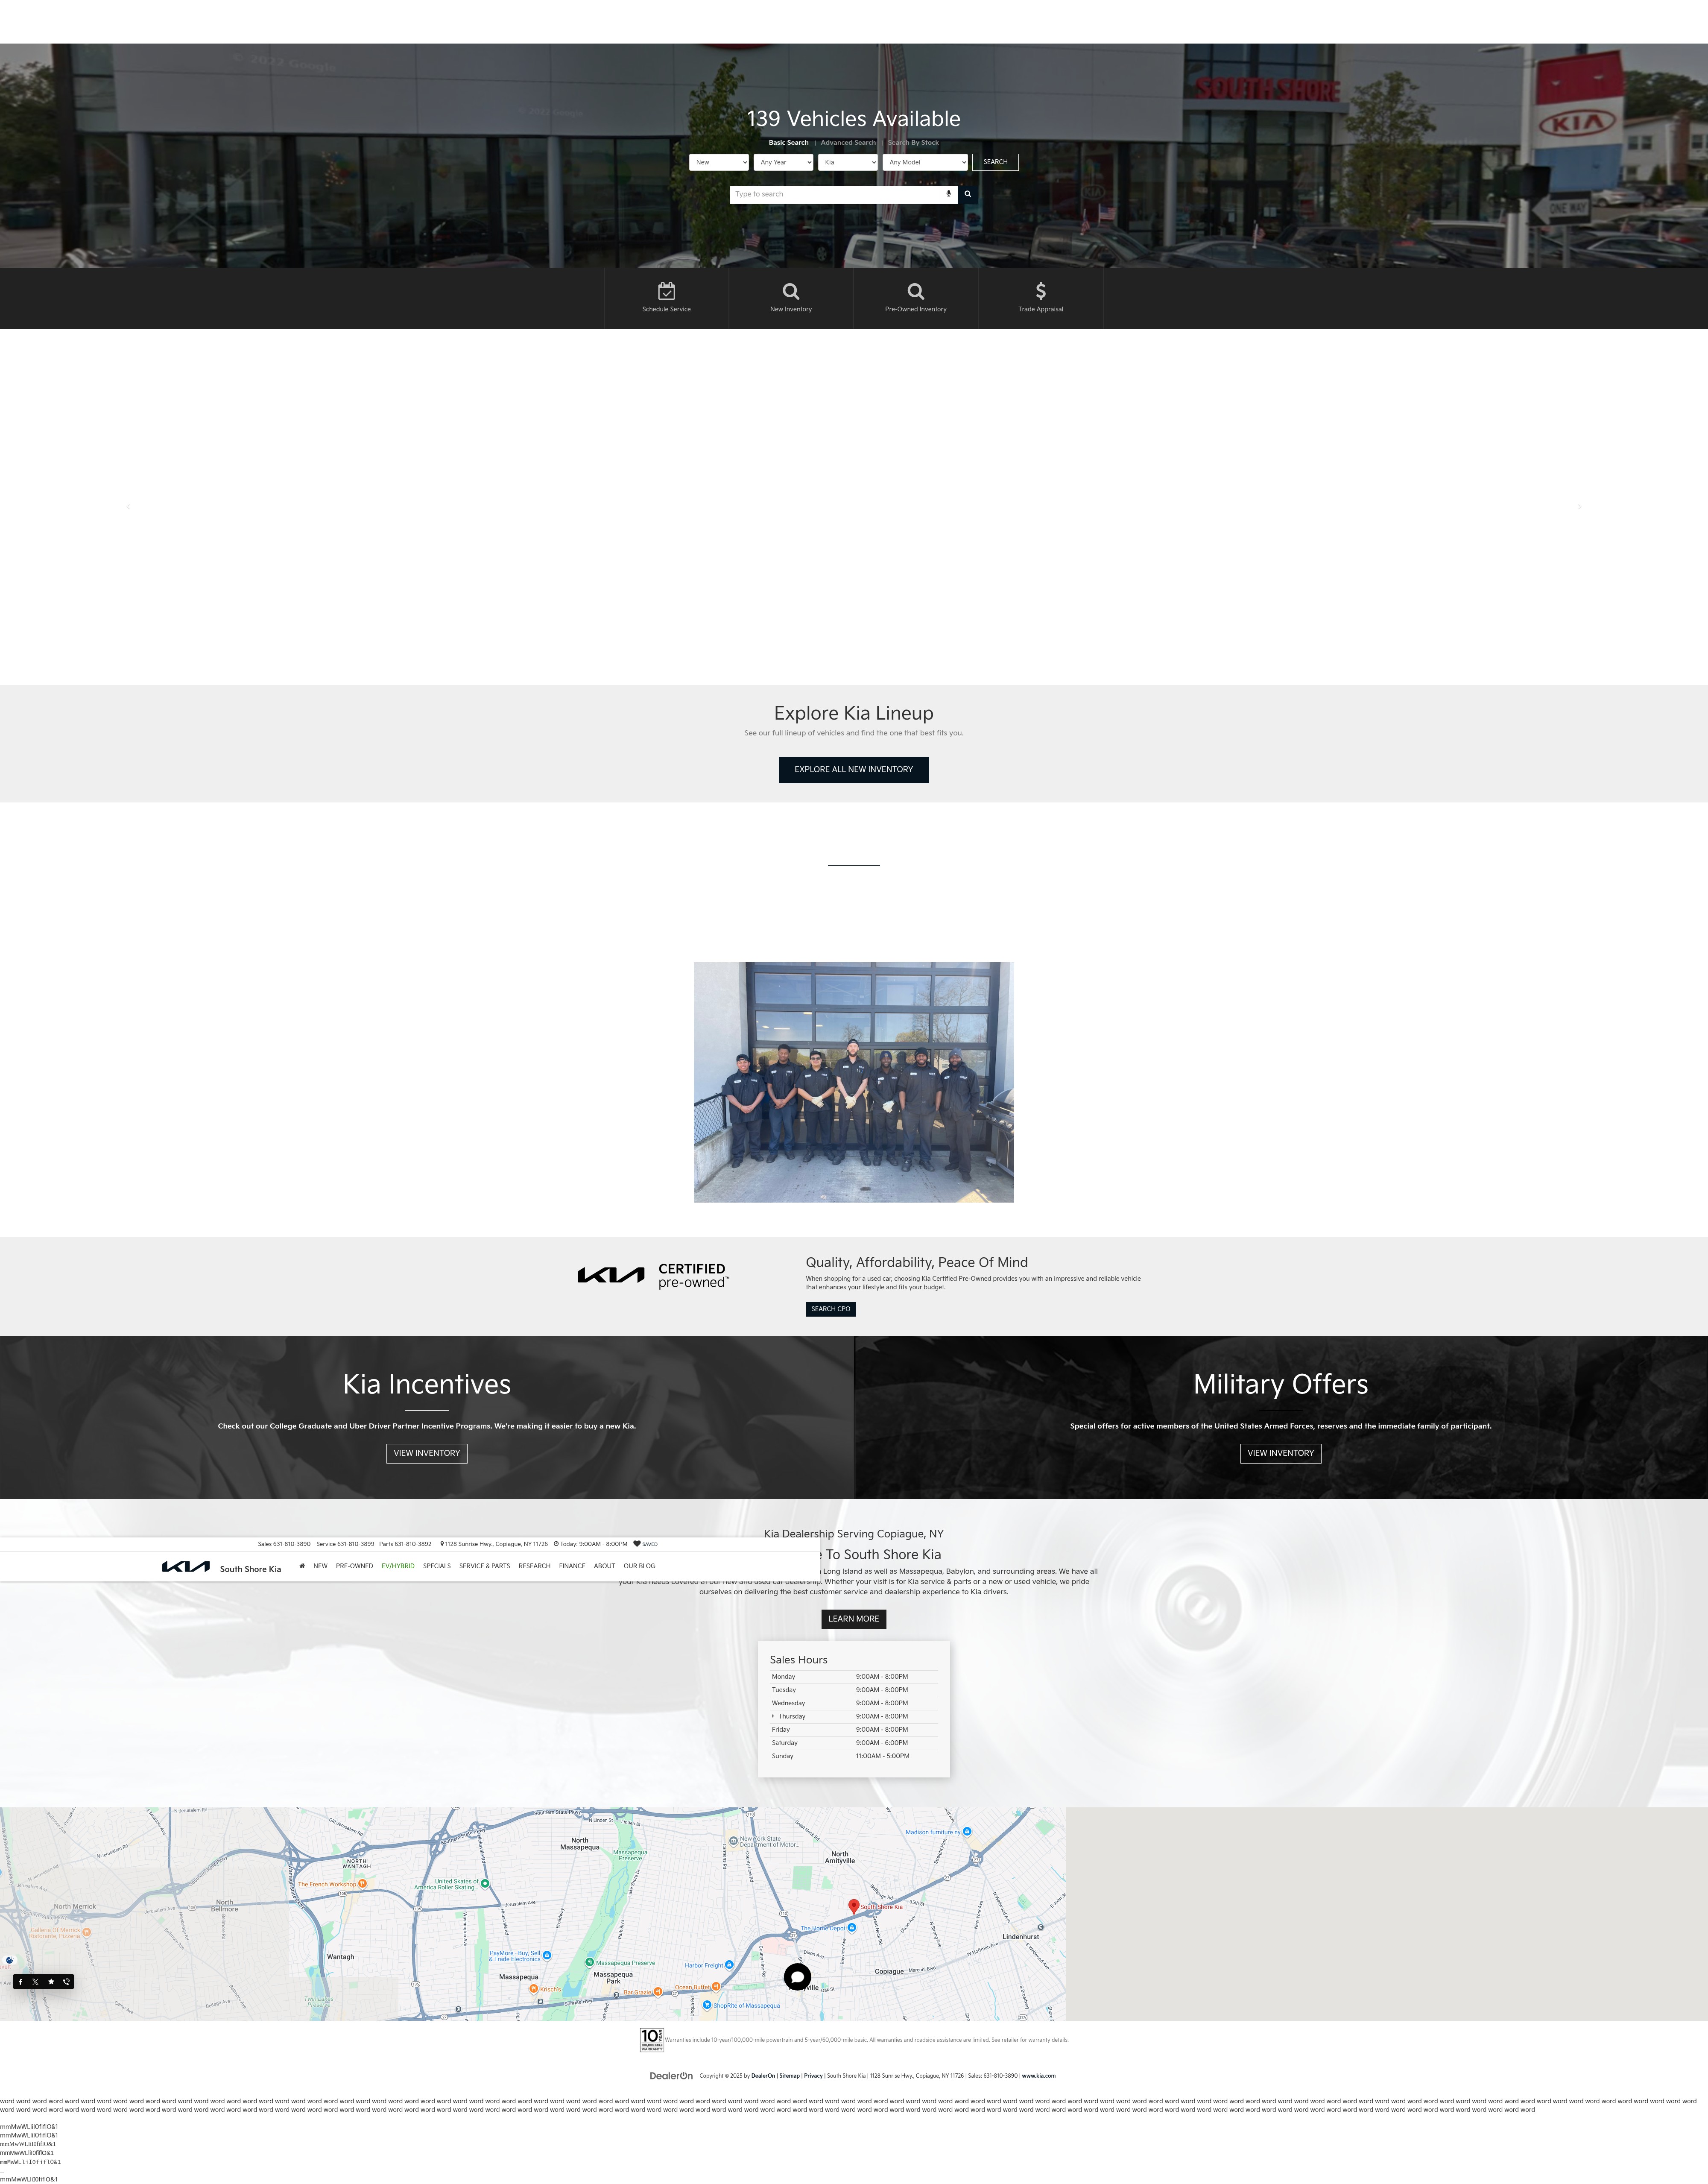1708x2184 pixels.
Task: Open the Any Year dropdown
Action: pyautogui.click(x=783, y=162)
